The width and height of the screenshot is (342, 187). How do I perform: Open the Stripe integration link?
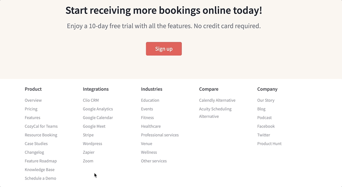pos(88,135)
